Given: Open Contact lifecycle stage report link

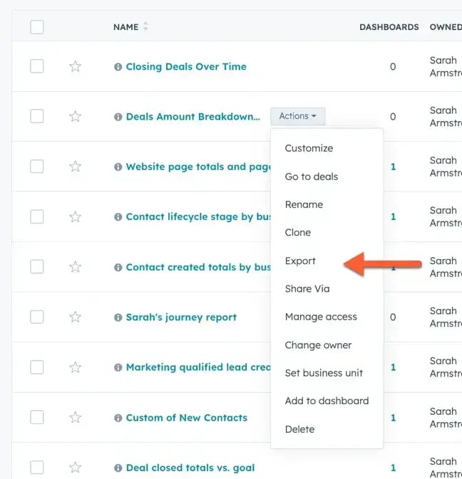Looking at the screenshot, I should coord(198,217).
